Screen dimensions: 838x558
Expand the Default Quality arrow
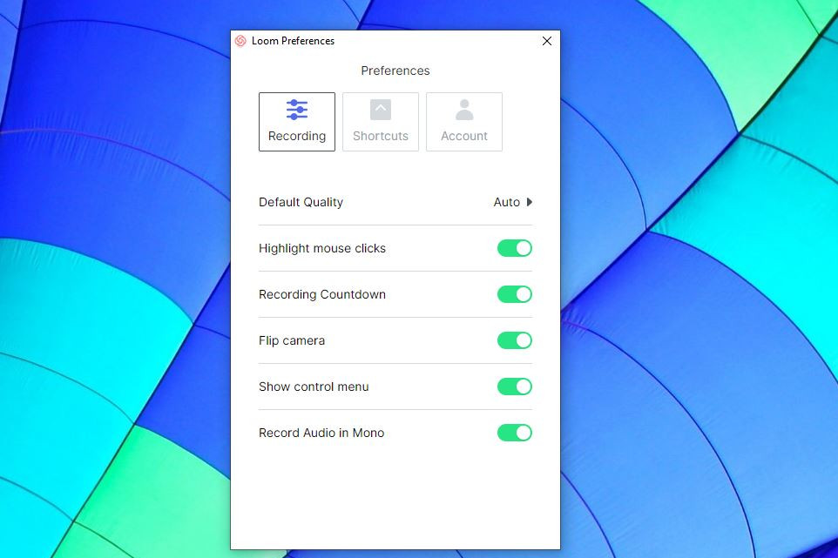530,202
